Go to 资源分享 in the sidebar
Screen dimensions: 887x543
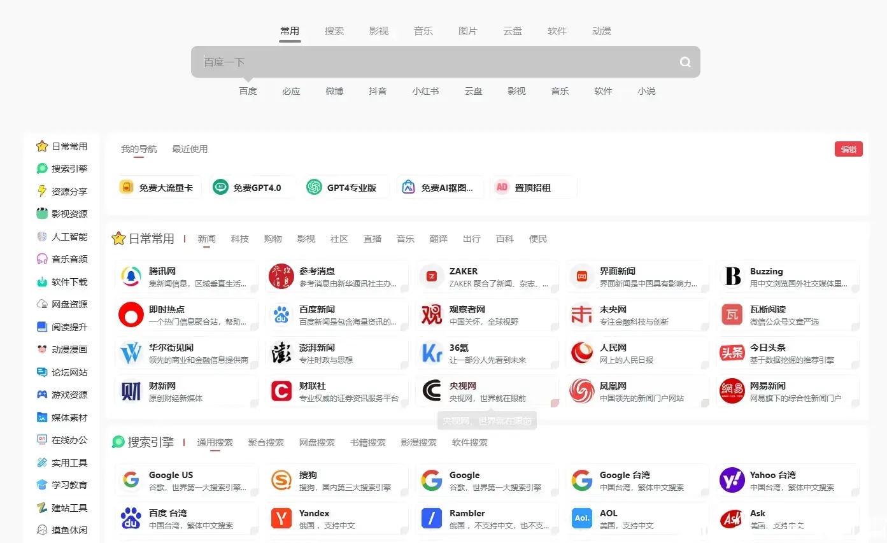point(62,191)
